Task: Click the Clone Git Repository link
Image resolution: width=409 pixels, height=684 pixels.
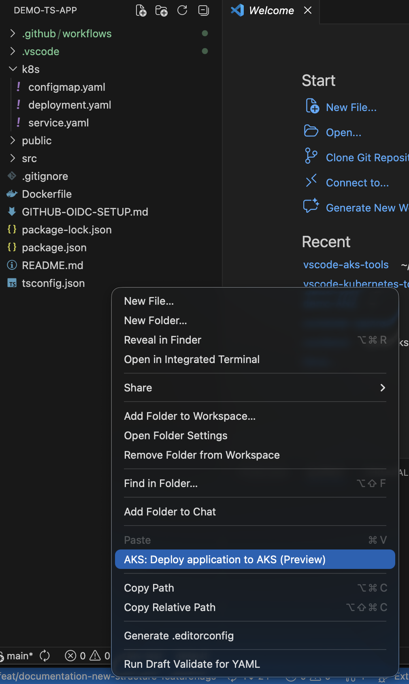Action: point(367,158)
